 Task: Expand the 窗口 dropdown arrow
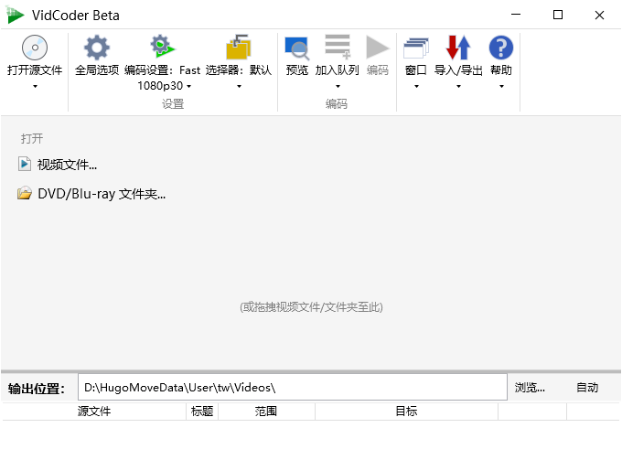tap(416, 87)
